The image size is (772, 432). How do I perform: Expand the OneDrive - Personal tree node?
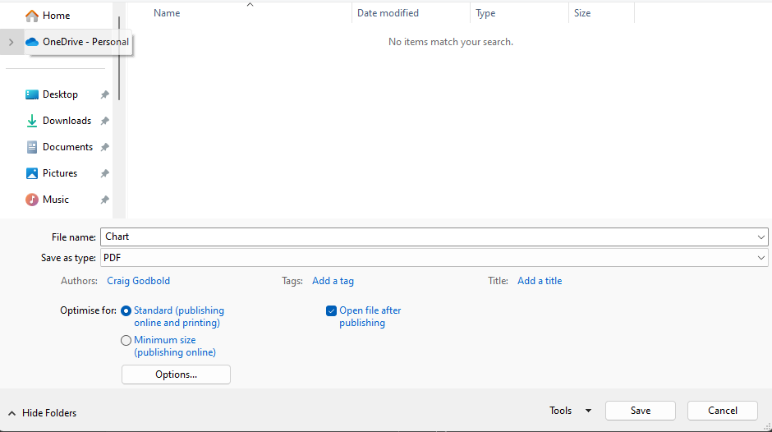tap(11, 42)
